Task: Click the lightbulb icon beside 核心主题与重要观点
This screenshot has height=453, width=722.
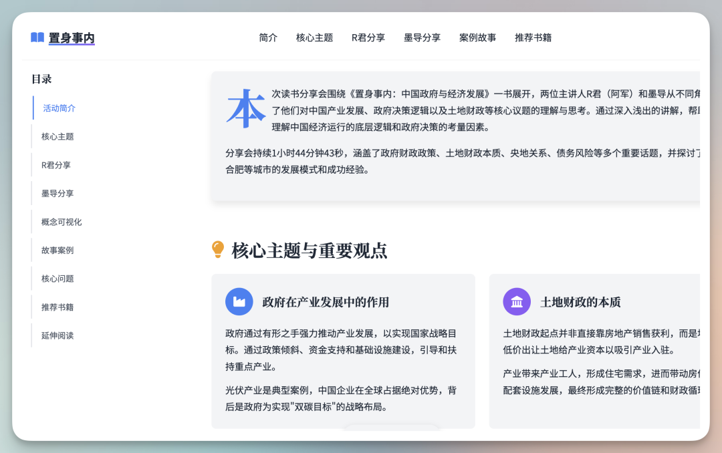Action: (218, 249)
